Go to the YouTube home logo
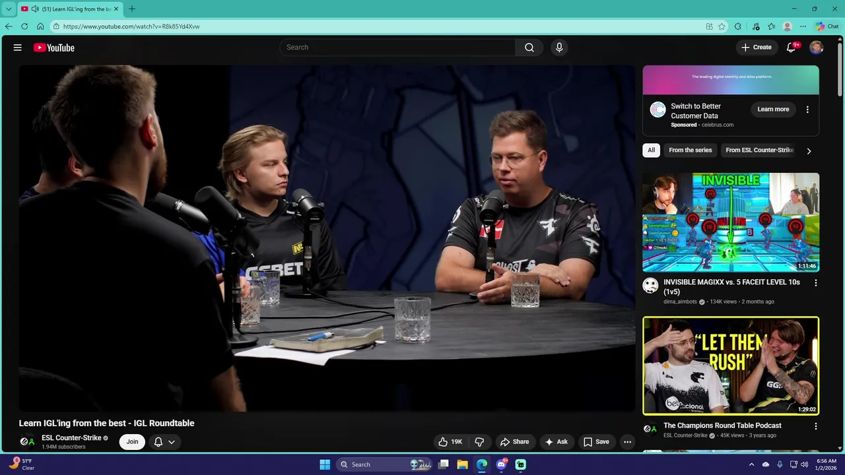The height and width of the screenshot is (475, 845). [54, 47]
